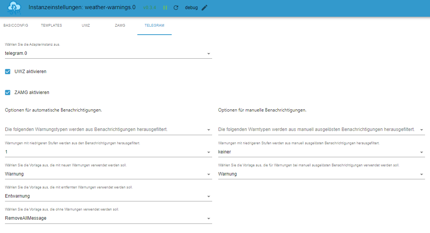
Task: Go to the UWZ tab
Action: click(86, 26)
